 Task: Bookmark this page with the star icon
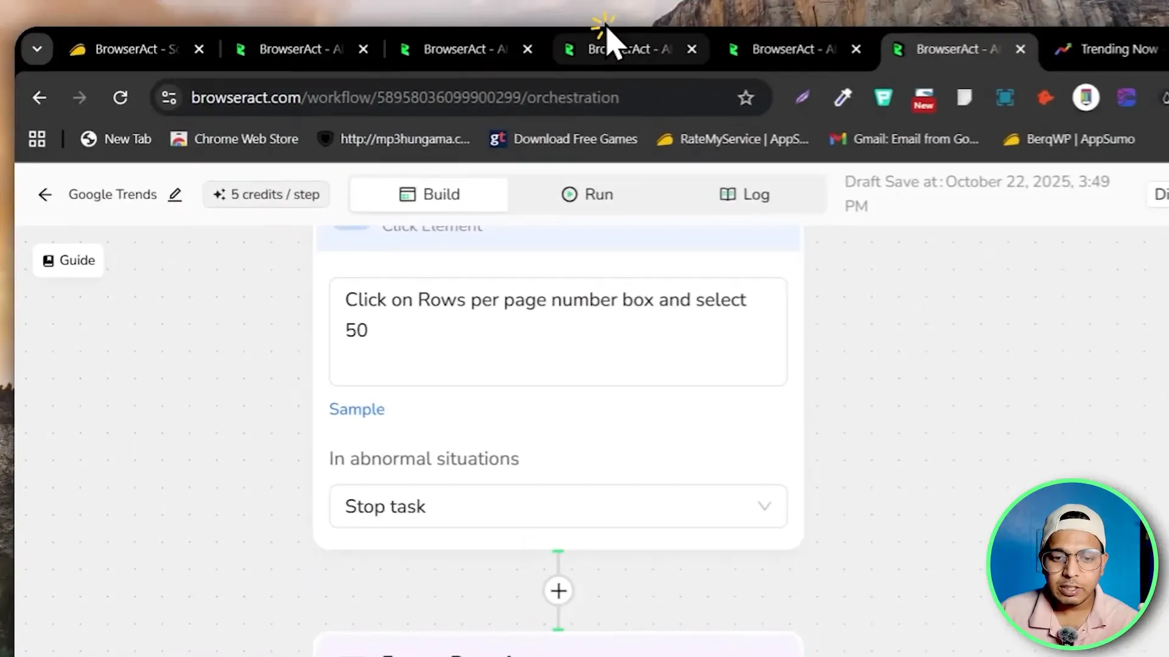(746, 97)
